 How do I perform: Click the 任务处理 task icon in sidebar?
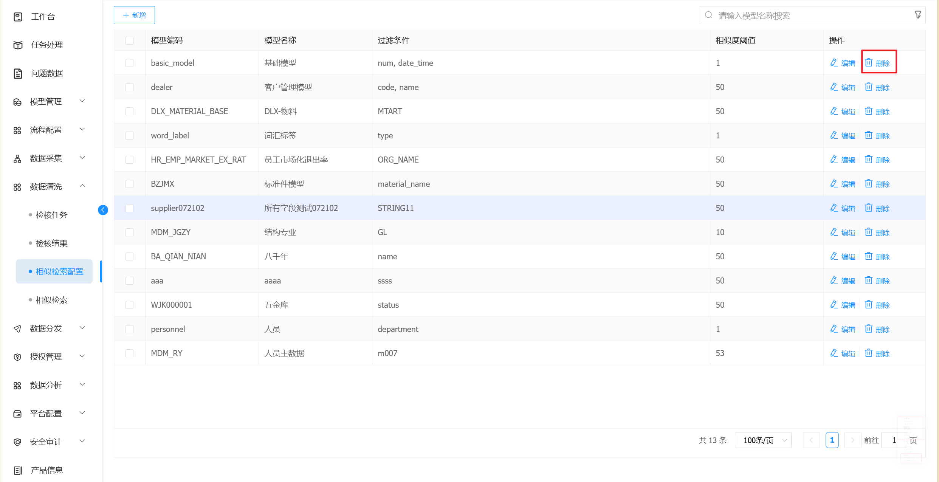[18, 45]
